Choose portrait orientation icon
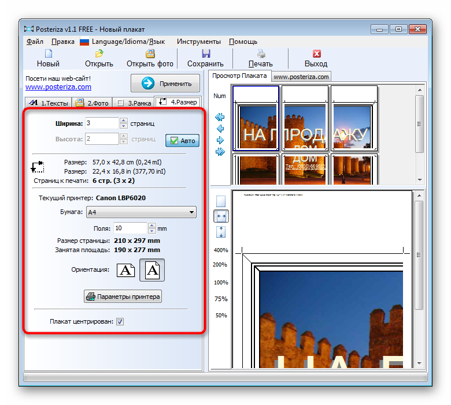The width and height of the screenshot is (451, 405). coord(152,270)
